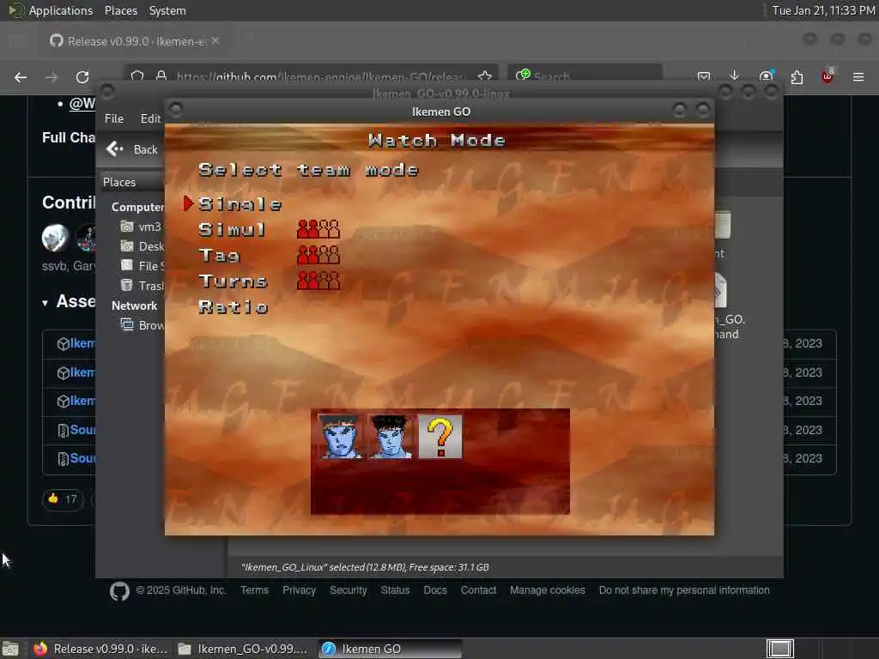
Task: Open Desktop entry in Places sidebar
Action: (142, 246)
